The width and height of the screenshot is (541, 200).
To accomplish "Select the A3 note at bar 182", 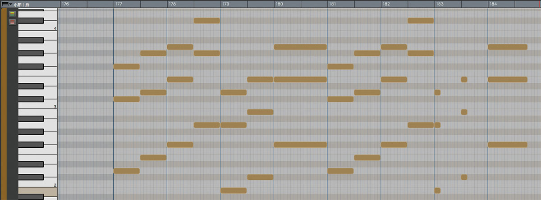I will coord(394,47).
